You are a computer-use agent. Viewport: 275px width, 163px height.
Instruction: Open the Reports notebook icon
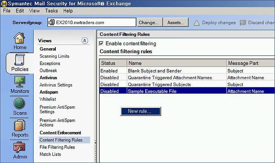(19, 125)
